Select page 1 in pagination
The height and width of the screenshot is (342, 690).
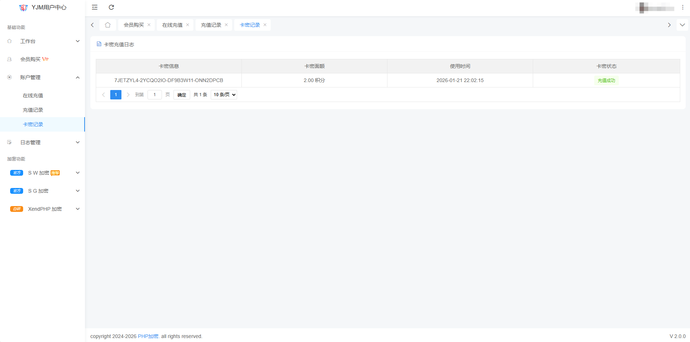pos(116,95)
